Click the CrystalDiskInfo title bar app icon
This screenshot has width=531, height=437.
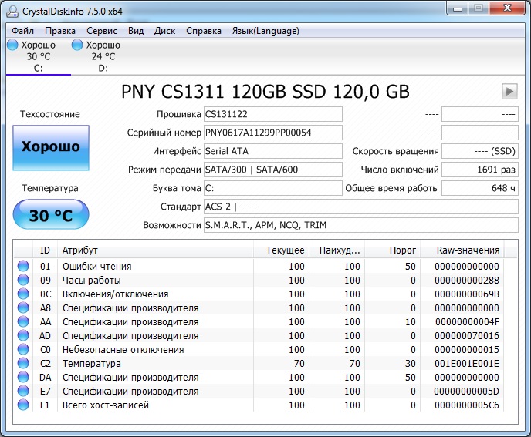[12, 11]
